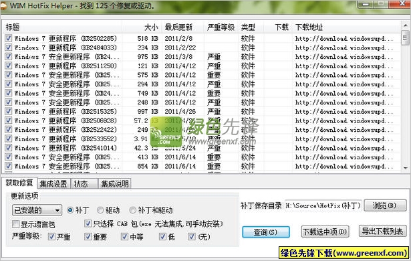The width and height of the screenshot is (411, 261).
Task: Toggle the checkbox for update KB2484033
Action: tap(9, 48)
